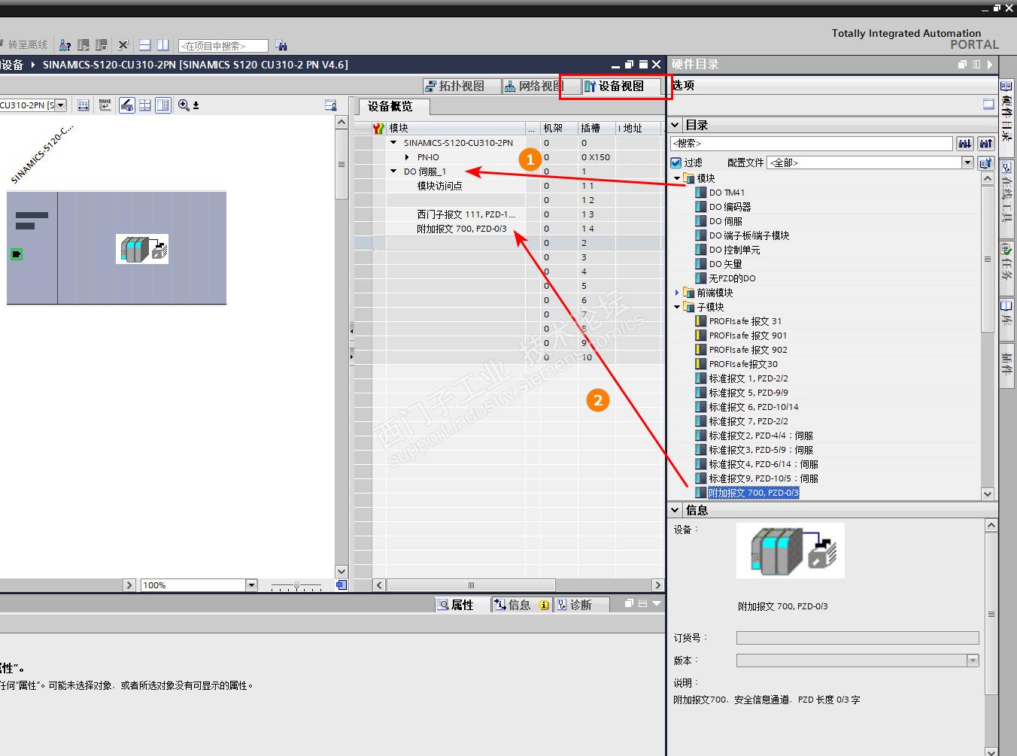The height and width of the screenshot is (756, 1017).
Task: Collapse the SINAMICS-S120-CU310-2PN device row
Action: [393, 143]
